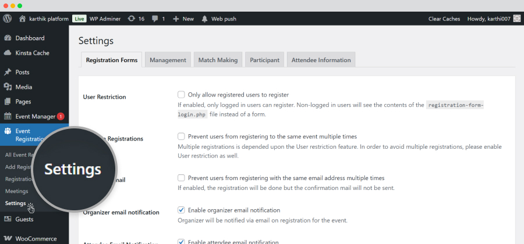
Task: Open WP Adminer in the admin bar
Action: click(105, 19)
